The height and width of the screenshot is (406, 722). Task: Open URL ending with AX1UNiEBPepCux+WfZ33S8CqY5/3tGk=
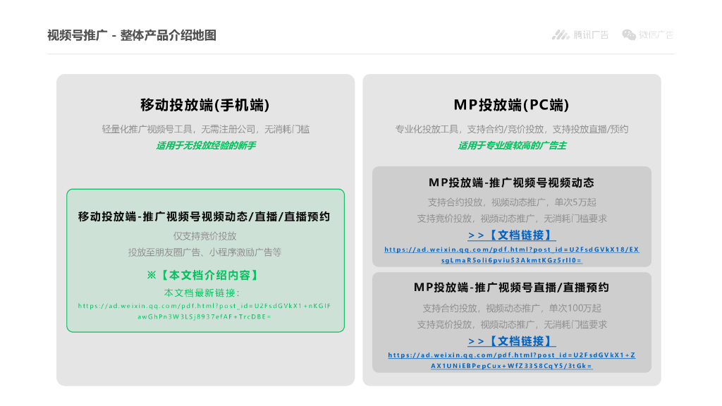pyautogui.click(x=512, y=360)
